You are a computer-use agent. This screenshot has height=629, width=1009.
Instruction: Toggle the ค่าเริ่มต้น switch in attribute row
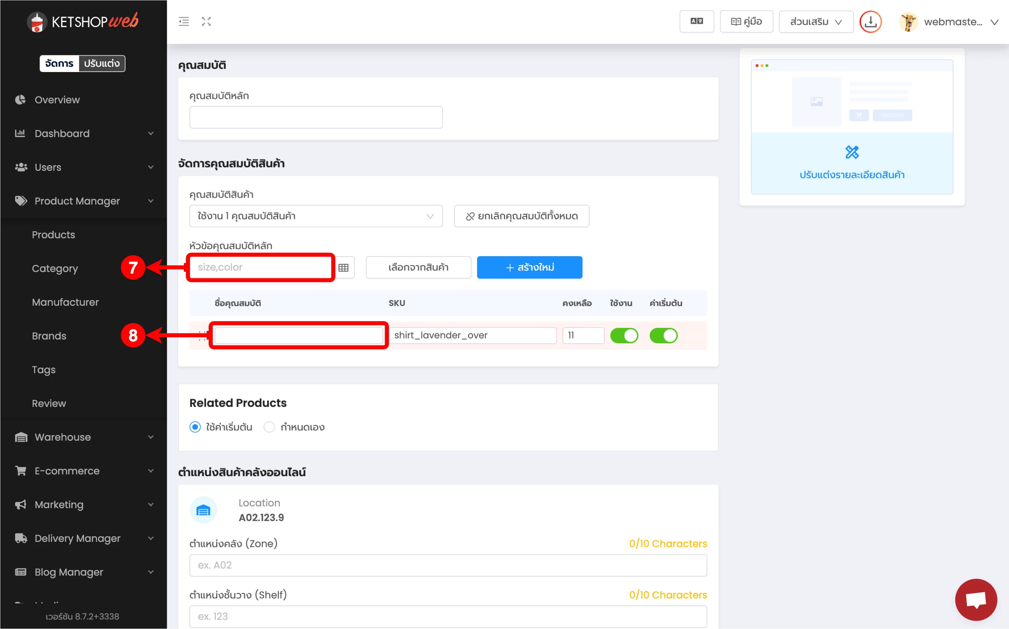tap(663, 335)
